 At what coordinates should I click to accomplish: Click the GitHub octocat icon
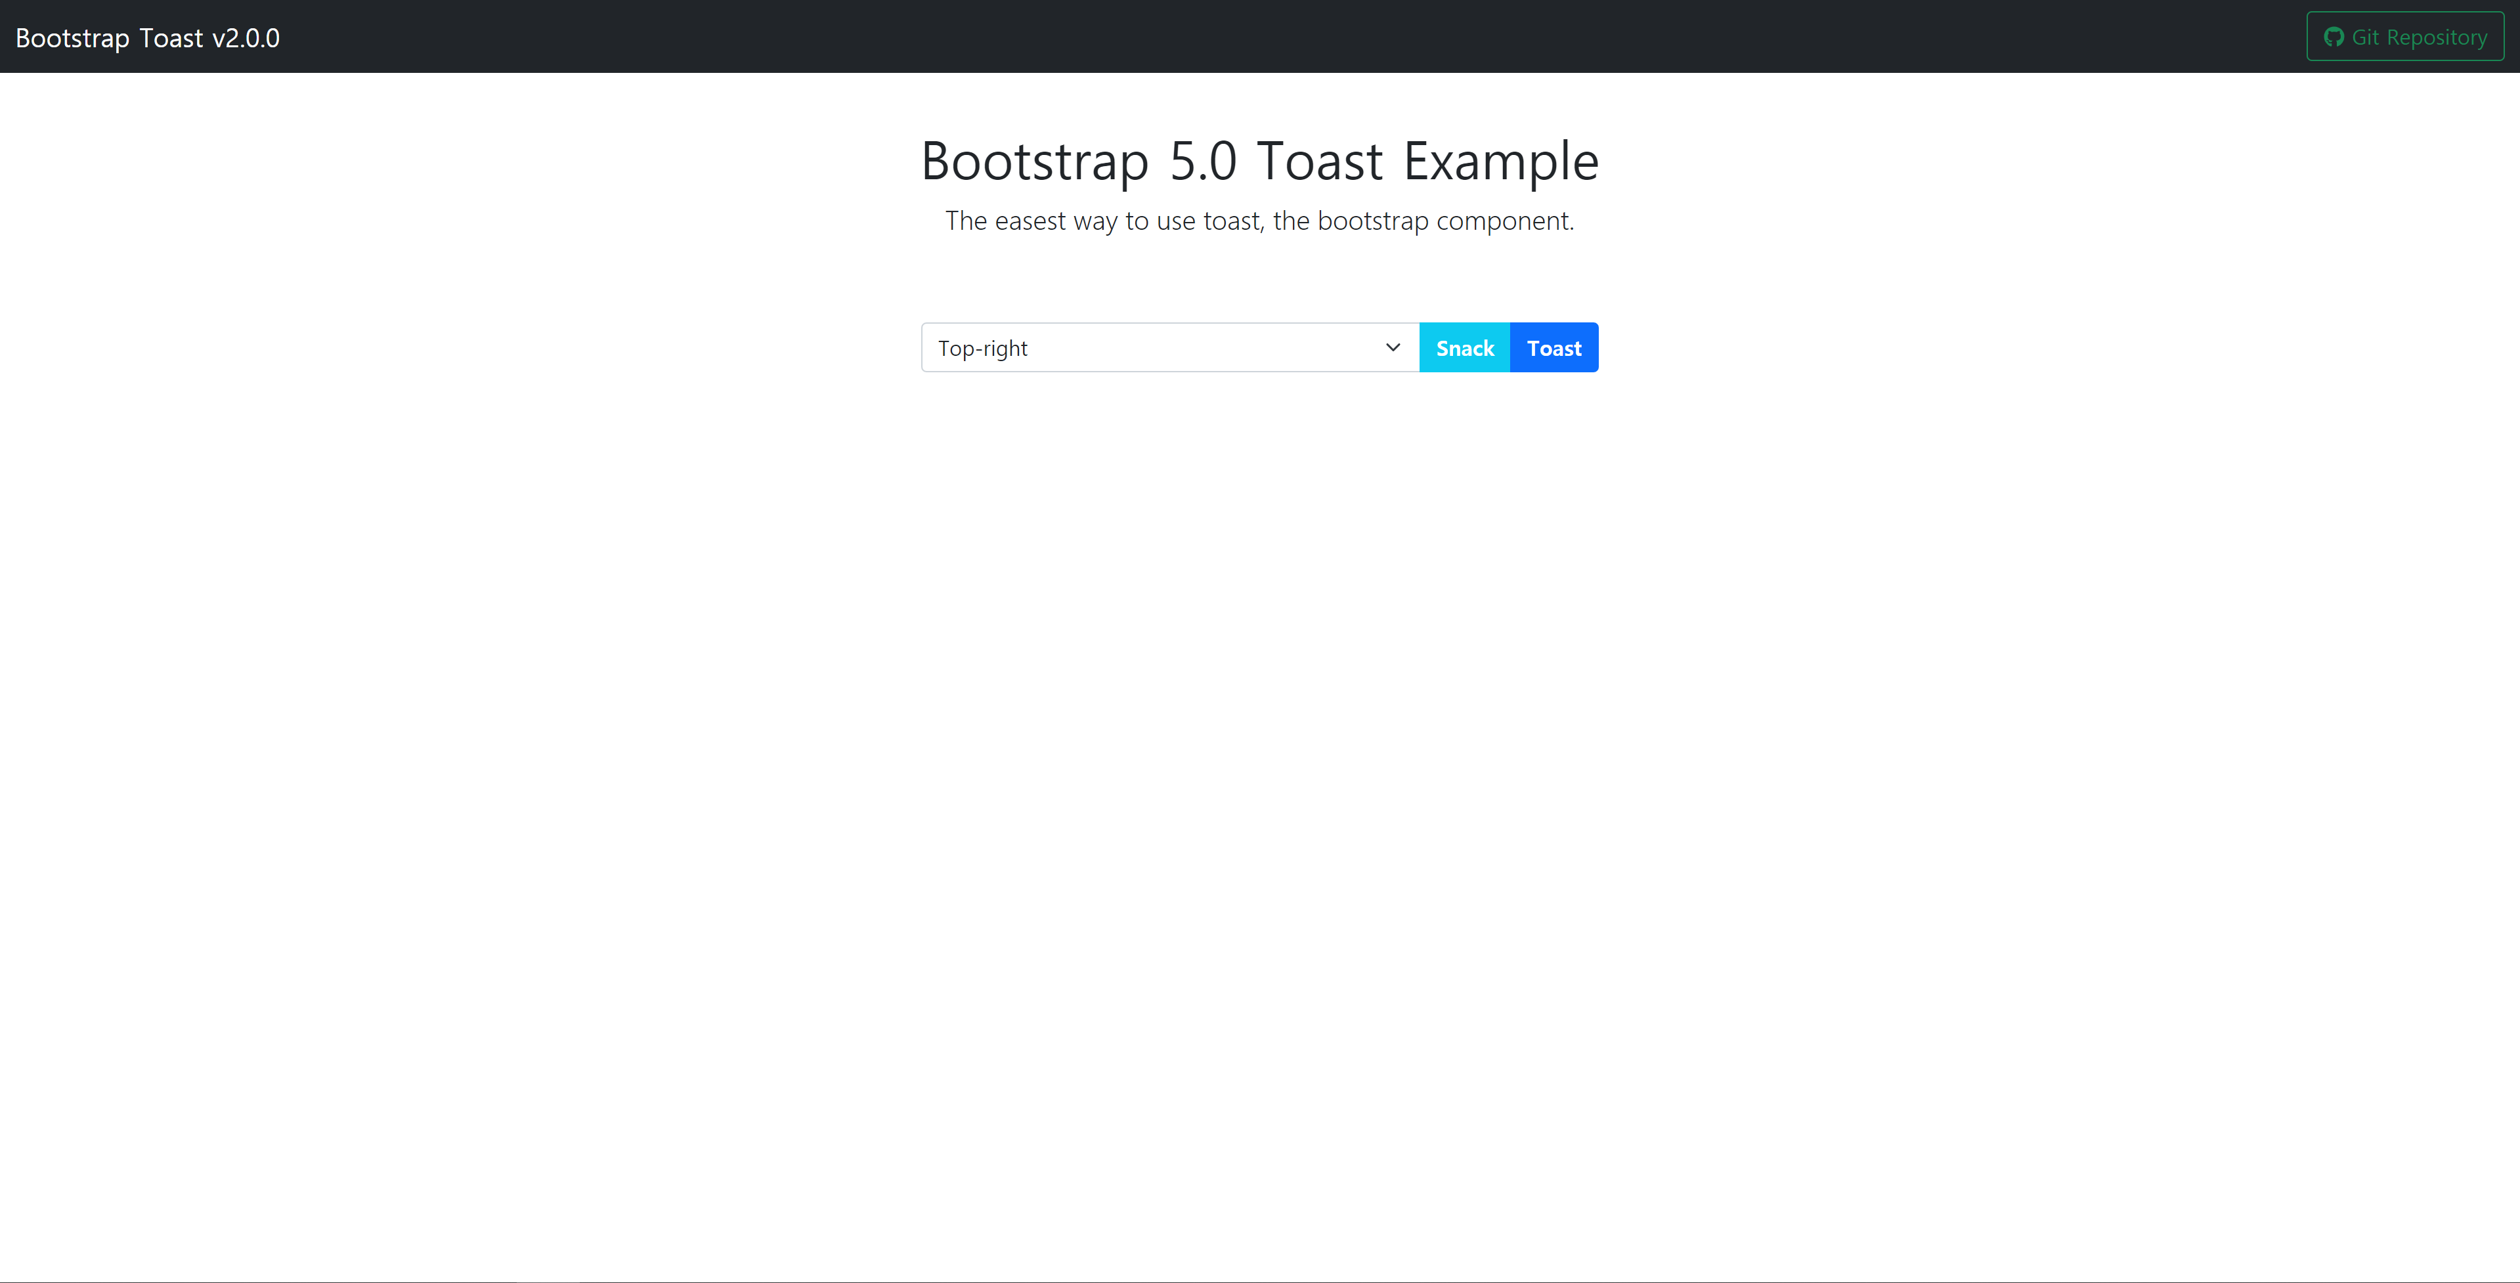[2333, 37]
